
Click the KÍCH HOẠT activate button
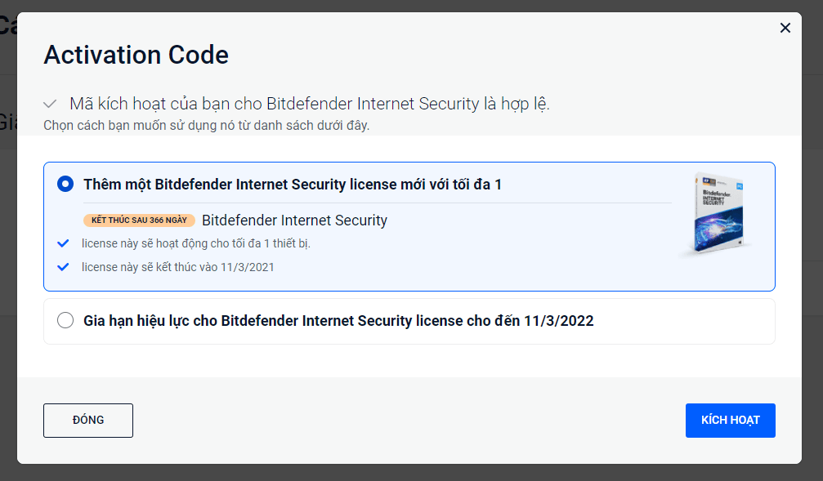[730, 420]
